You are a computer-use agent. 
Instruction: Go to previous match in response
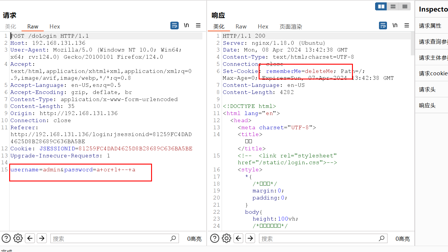pyautogui.click(x=239, y=238)
